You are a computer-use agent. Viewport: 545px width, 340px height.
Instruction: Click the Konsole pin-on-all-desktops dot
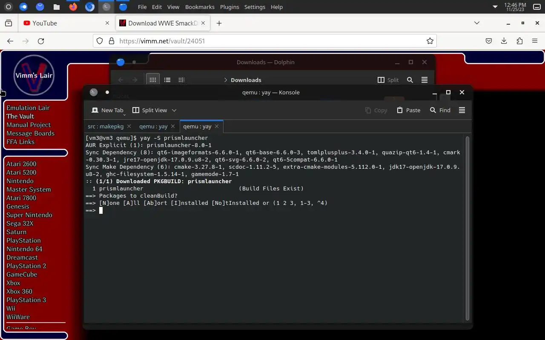107,92
